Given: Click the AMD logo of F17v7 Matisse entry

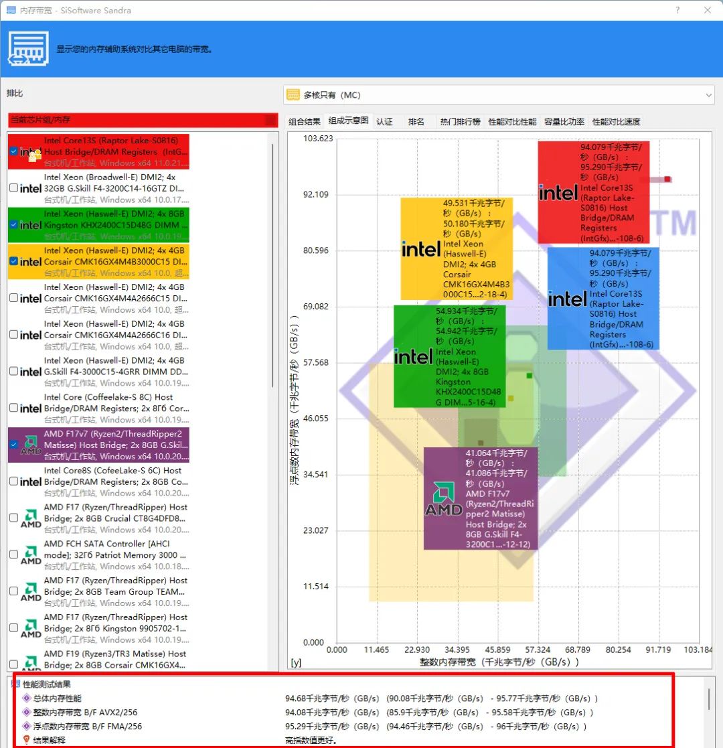Looking at the screenshot, I should click(31, 445).
